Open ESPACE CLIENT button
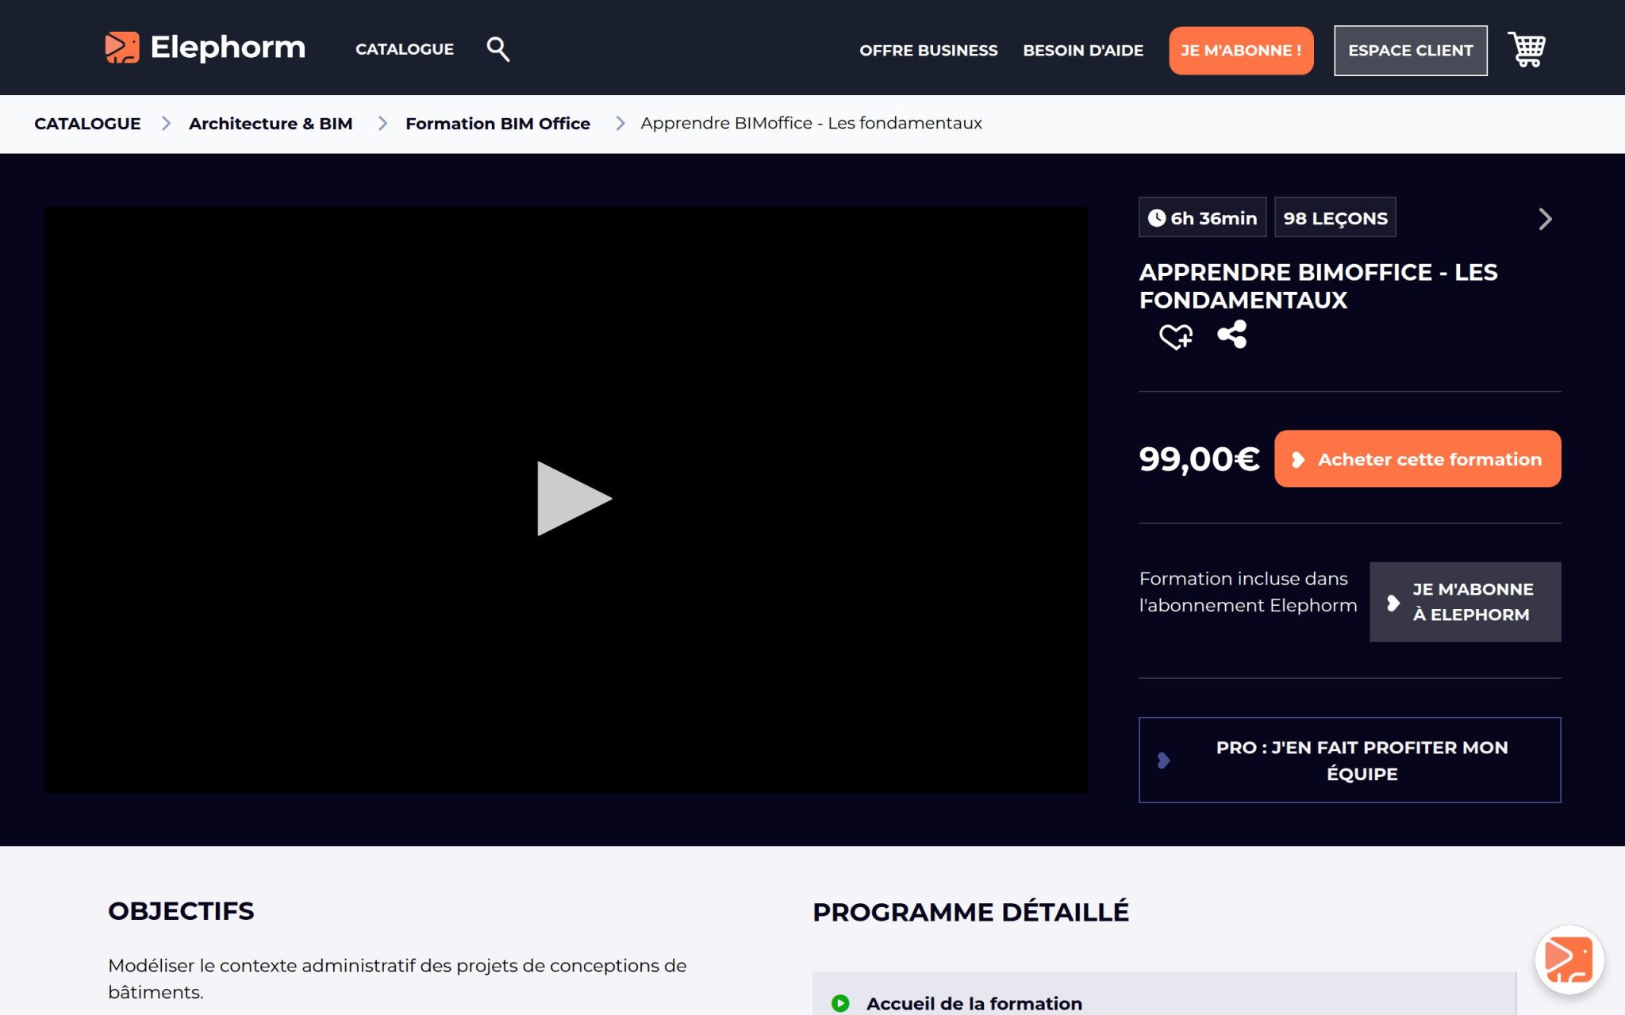Viewport: 1625px width, 1015px height. 1411,50
